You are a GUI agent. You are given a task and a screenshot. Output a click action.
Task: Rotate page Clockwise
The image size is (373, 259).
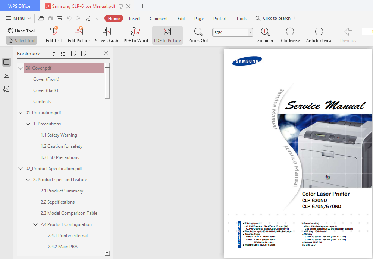tap(290, 35)
